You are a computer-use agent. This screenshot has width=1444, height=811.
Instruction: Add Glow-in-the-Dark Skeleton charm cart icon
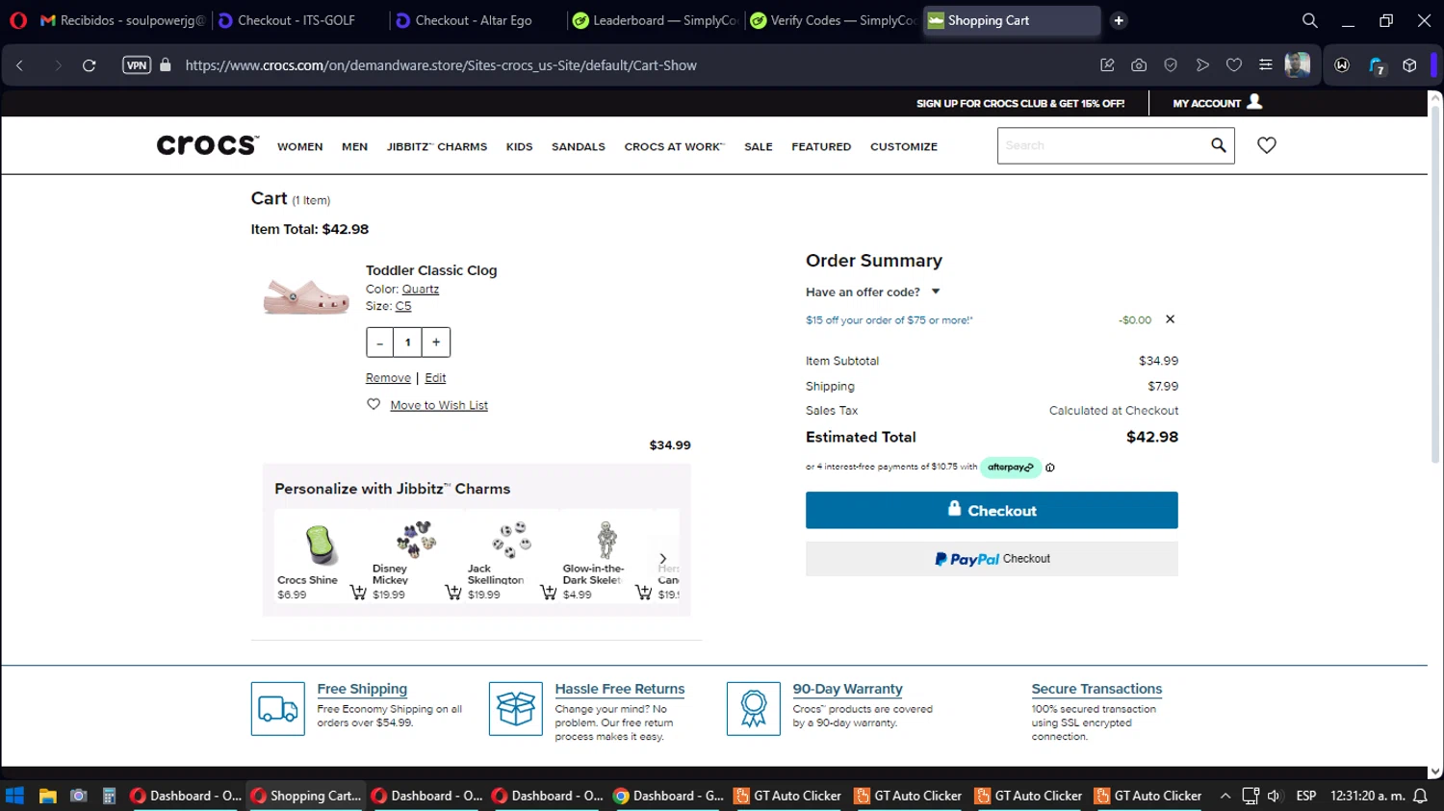point(643,593)
